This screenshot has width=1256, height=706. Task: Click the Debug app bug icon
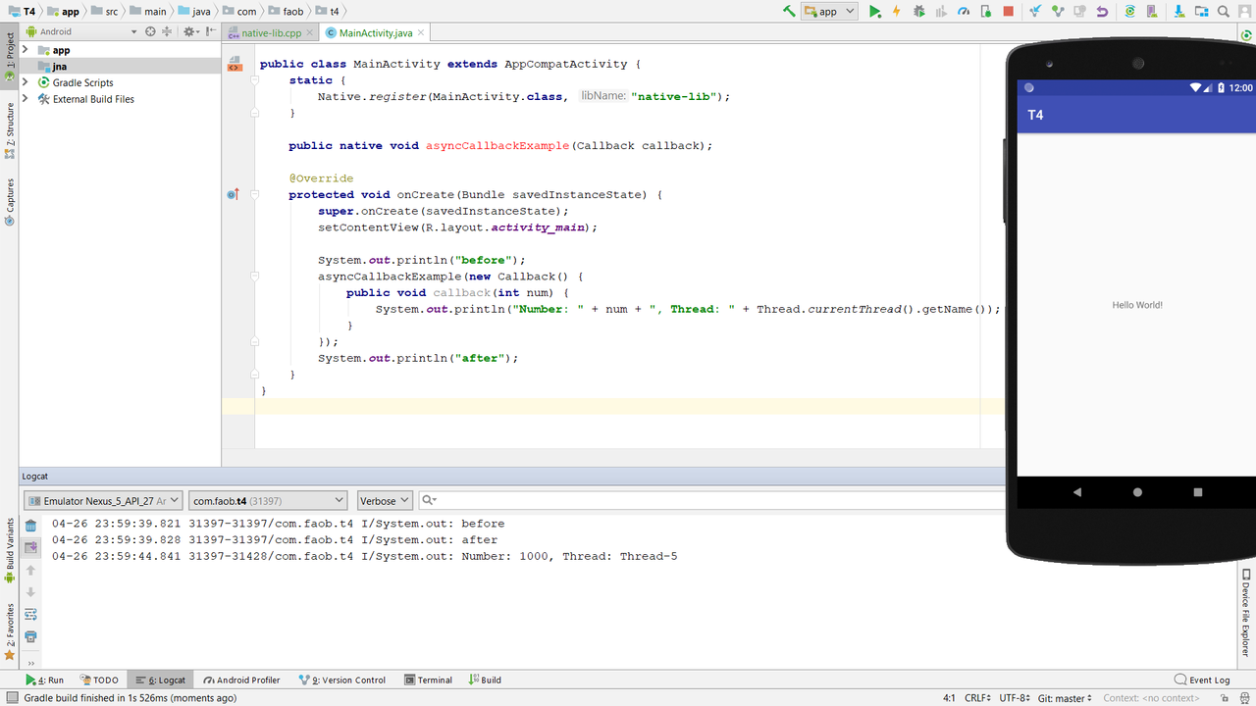918,12
